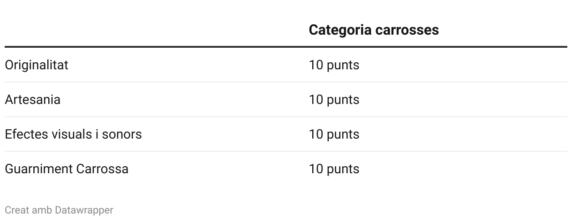Click the 'Efectes visuals i sonors' label
Viewport: 572px width, 221px height.
click(x=73, y=134)
